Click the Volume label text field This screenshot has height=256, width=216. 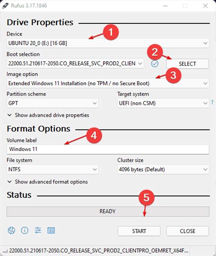pos(108,149)
